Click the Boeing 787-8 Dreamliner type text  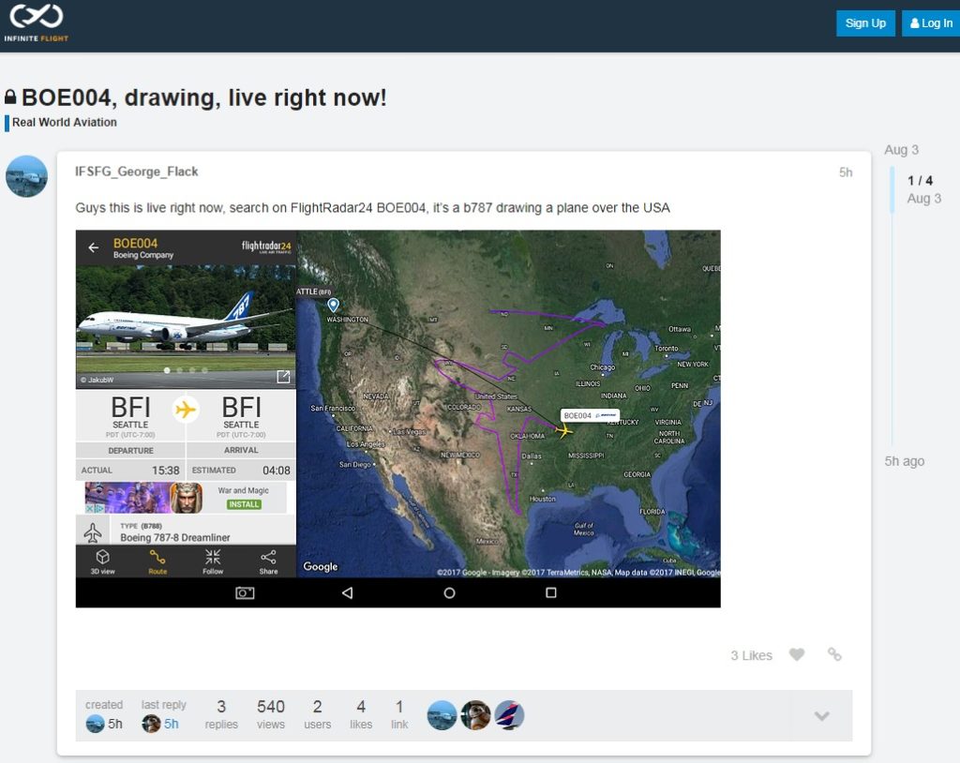pos(175,538)
